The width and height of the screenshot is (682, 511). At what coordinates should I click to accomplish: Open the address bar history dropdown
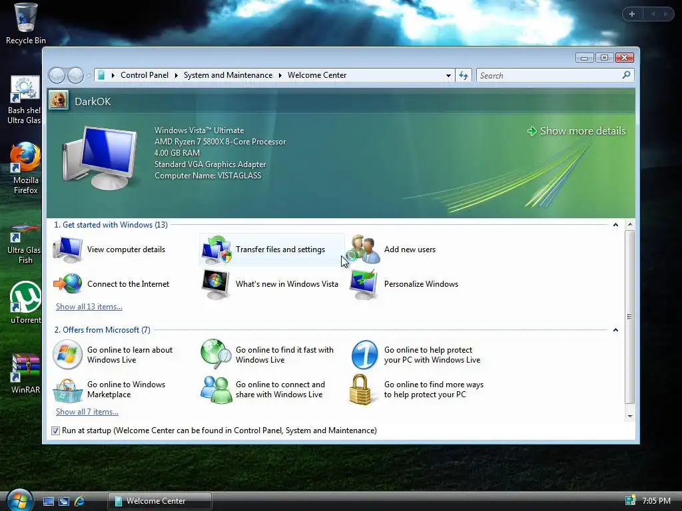click(448, 76)
